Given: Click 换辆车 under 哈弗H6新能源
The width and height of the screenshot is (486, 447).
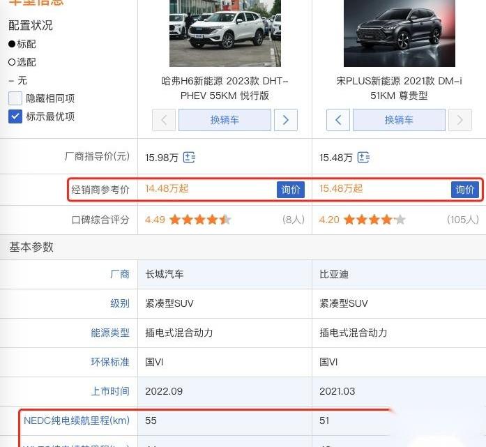Looking at the screenshot, I should [x=225, y=120].
